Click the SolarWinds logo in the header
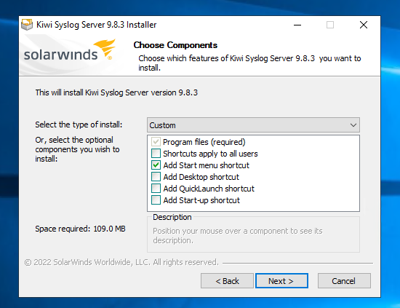The height and width of the screenshot is (308, 400). (69, 50)
